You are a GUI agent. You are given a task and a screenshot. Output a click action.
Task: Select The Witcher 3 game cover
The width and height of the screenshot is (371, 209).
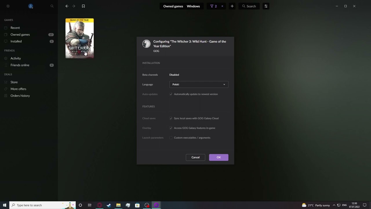[79, 38]
